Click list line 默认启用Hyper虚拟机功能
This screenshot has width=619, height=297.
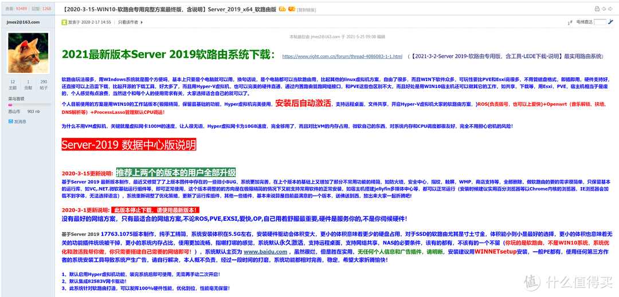[x=141, y=274]
